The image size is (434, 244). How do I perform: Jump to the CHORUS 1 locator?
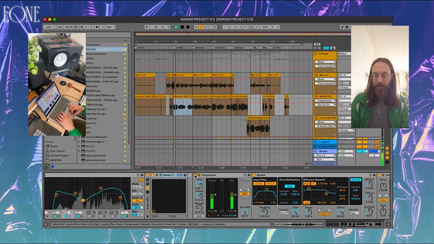[220, 48]
